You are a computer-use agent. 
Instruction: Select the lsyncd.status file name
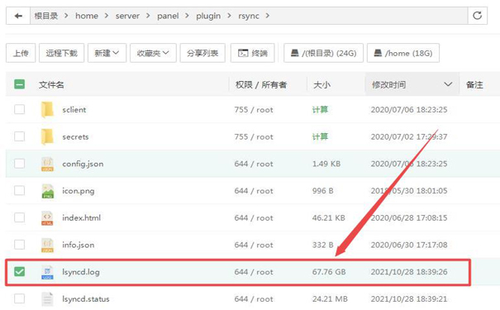tap(86, 299)
